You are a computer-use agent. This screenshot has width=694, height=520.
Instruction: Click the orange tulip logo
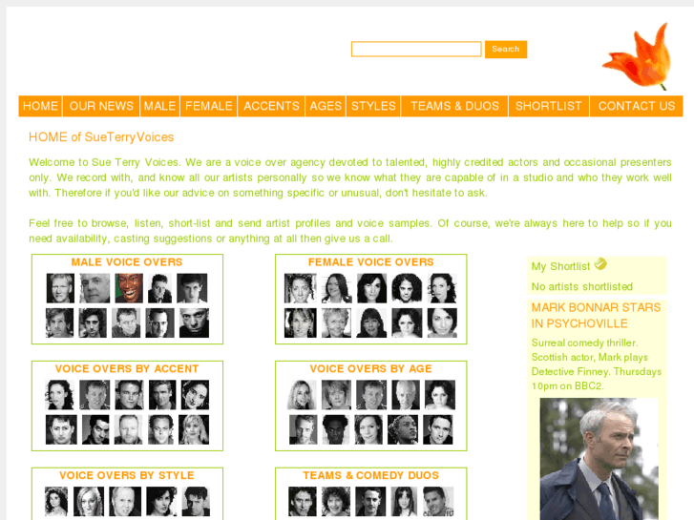pyautogui.click(x=639, y=56)
